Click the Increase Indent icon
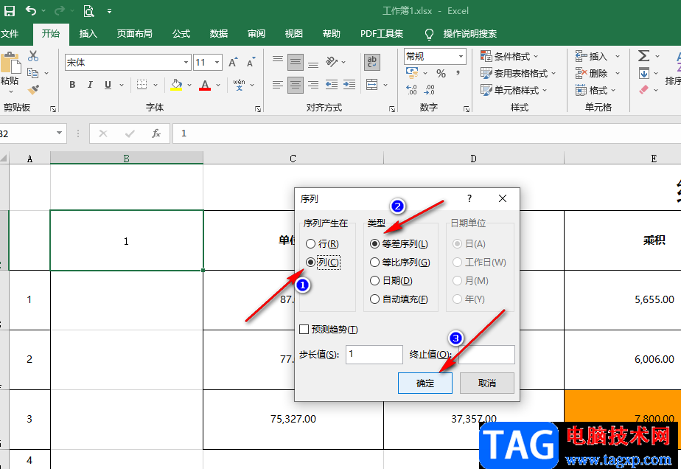This screenshot has height=469, width=681. tap(349, 84)
